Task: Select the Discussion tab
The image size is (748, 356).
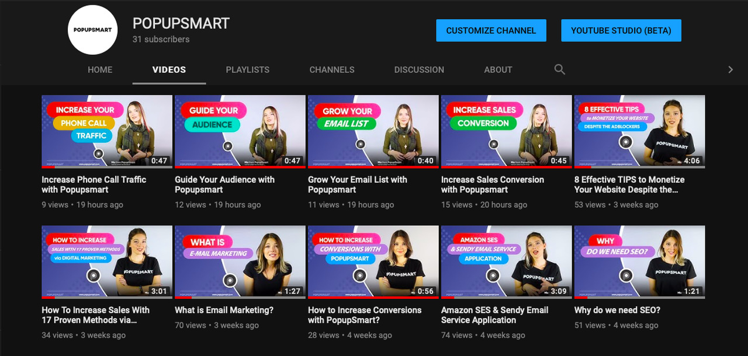Action: (418, 69)
